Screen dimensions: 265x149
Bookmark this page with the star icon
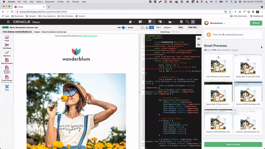[x=230, y=12]
